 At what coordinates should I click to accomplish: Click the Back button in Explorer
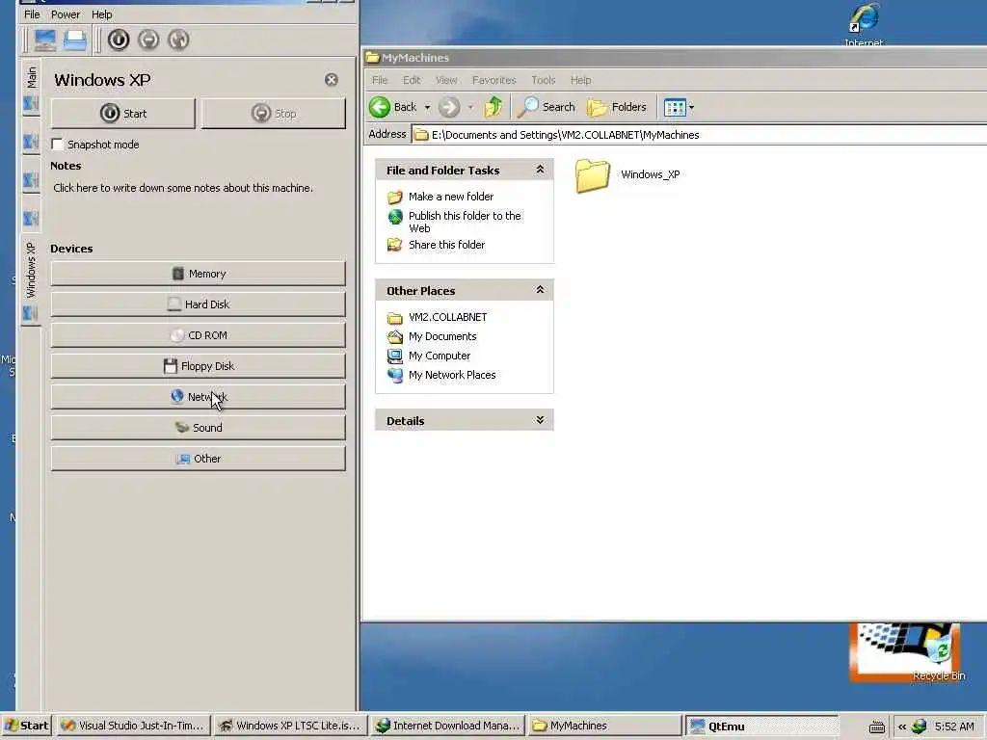pyautogui.click(x=393, y=108)
